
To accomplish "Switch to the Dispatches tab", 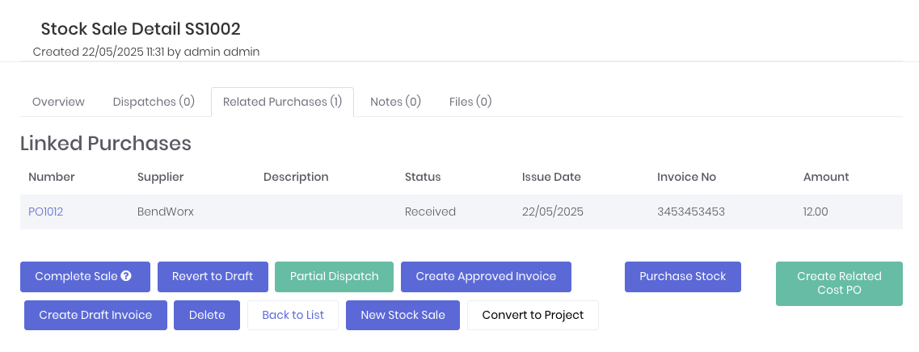I will (x=154, y=102).
